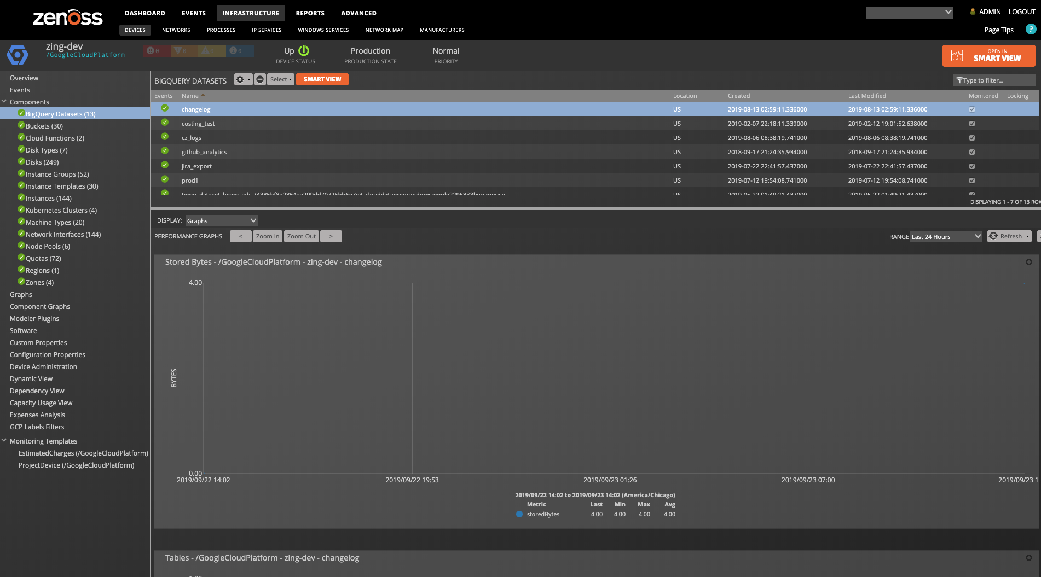Open the Page Tips help question mark

pos(1031,30)
